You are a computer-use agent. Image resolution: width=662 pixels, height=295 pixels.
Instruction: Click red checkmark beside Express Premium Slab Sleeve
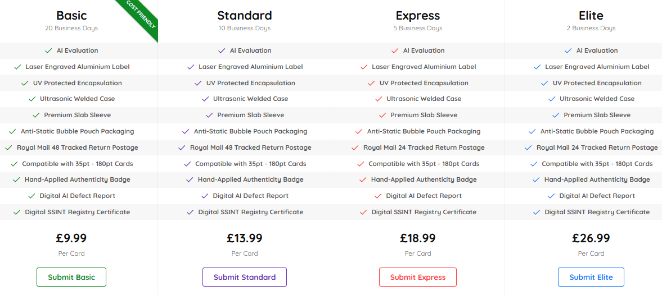pos(383,116)
